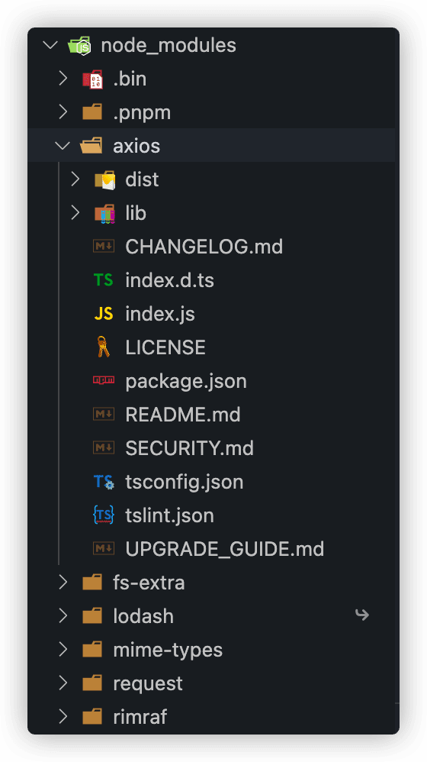Click the symlink arrow next to lodash
The image size is (427, 762).
[362, 615]
